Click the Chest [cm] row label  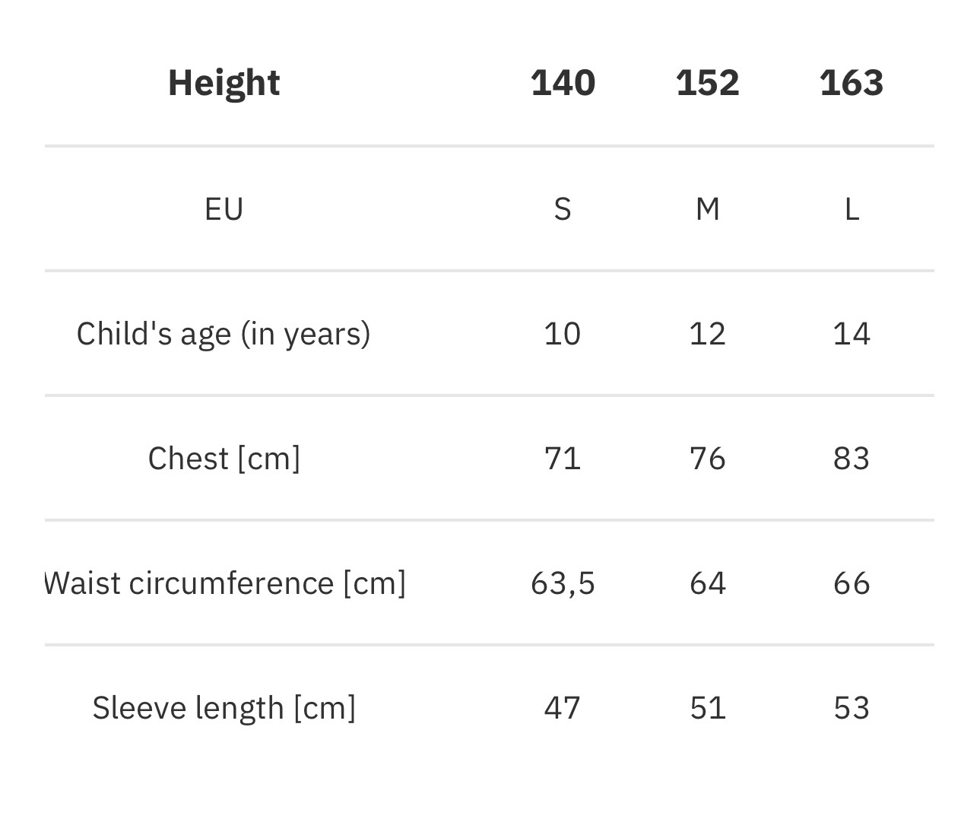224,459
